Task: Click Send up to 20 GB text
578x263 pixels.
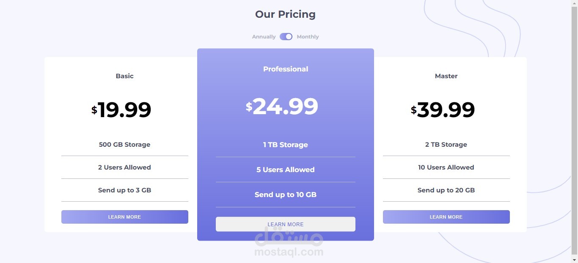Action: pyautogui.click(x=446, y=190)
